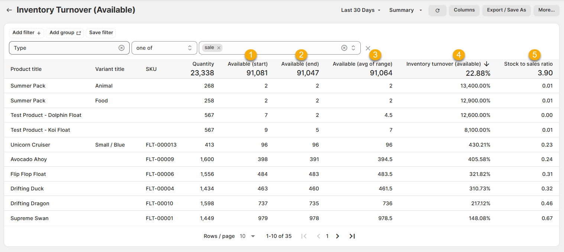Sort by Stock to sales ratio column header
This screenshot has height=252, width=564.
pyautogui.click(x=528, y=64)
